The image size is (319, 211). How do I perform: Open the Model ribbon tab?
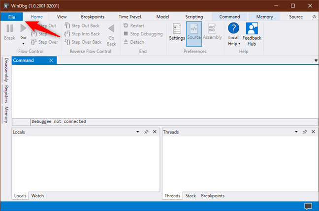[x=162, y=17]
